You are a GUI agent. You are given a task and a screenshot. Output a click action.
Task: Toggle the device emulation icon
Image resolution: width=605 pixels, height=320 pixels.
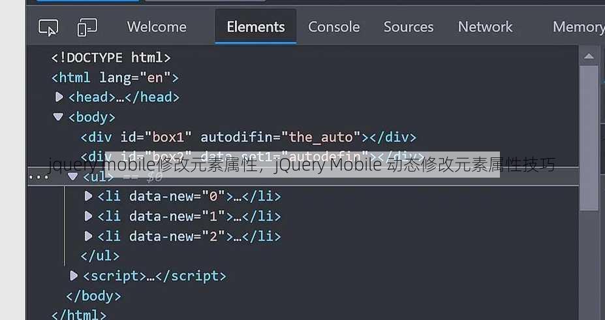(x=87, y=27)
